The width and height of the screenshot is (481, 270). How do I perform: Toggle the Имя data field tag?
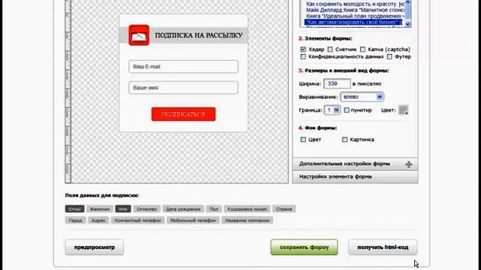123,209
